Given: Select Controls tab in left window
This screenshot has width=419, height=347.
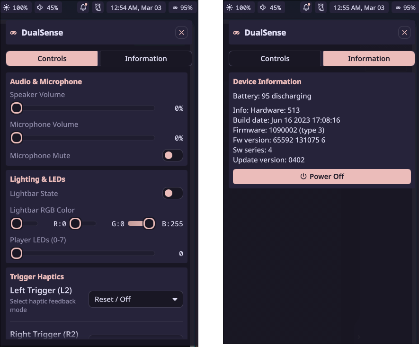Looking at the screenshot, I should click(52, 59).
